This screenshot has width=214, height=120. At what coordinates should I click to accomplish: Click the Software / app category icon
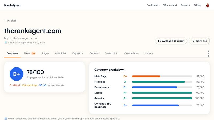pos(6,43)
